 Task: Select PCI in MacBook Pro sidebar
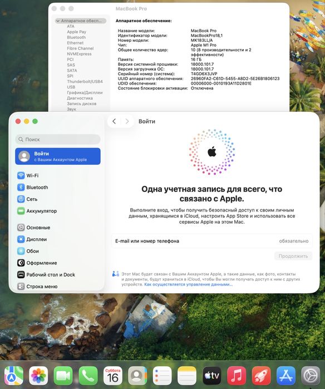pos(70,60)
